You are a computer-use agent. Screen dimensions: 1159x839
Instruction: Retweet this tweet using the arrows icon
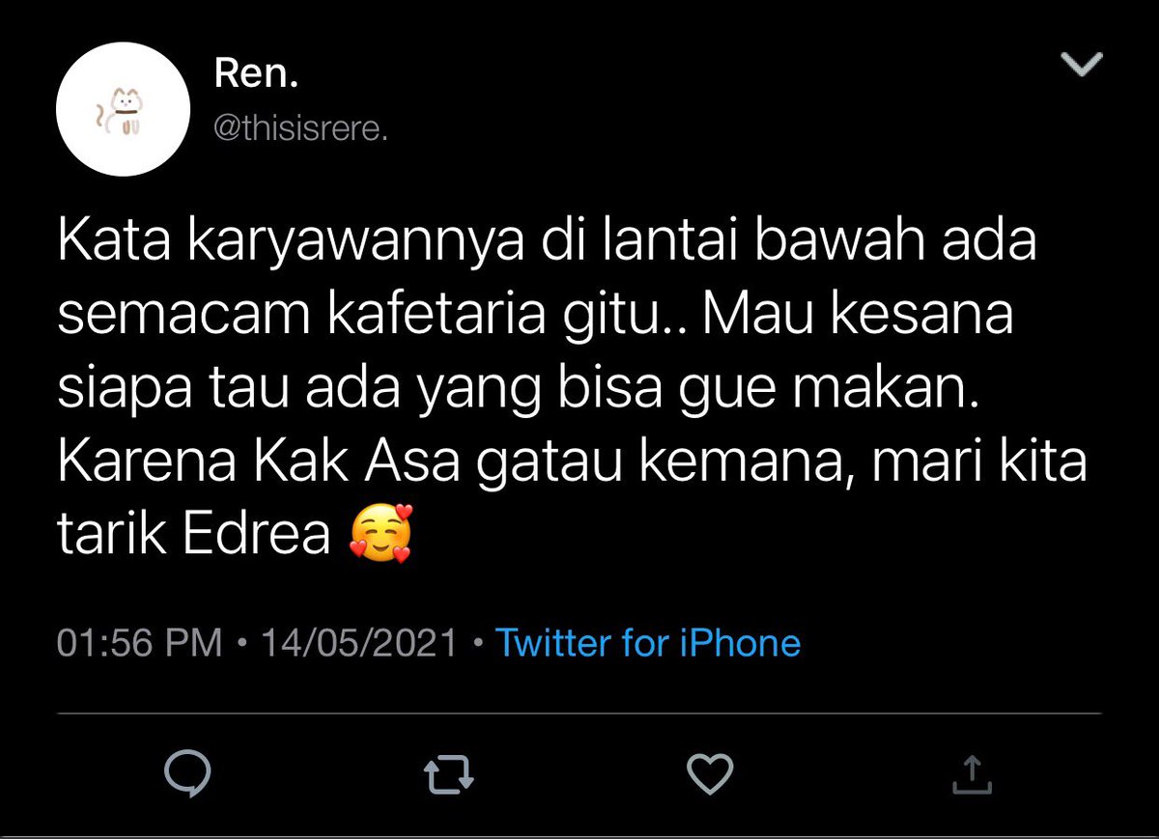449,773
